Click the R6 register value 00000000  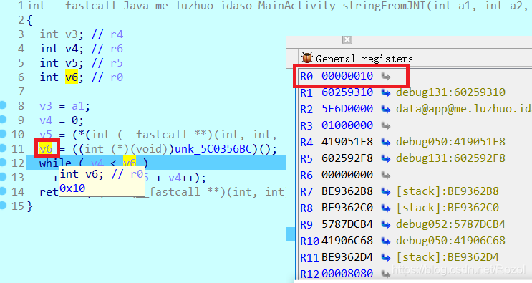coord(347,175)
